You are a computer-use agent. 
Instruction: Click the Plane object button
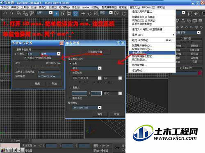pyautogui.click(x=194, y=62)
